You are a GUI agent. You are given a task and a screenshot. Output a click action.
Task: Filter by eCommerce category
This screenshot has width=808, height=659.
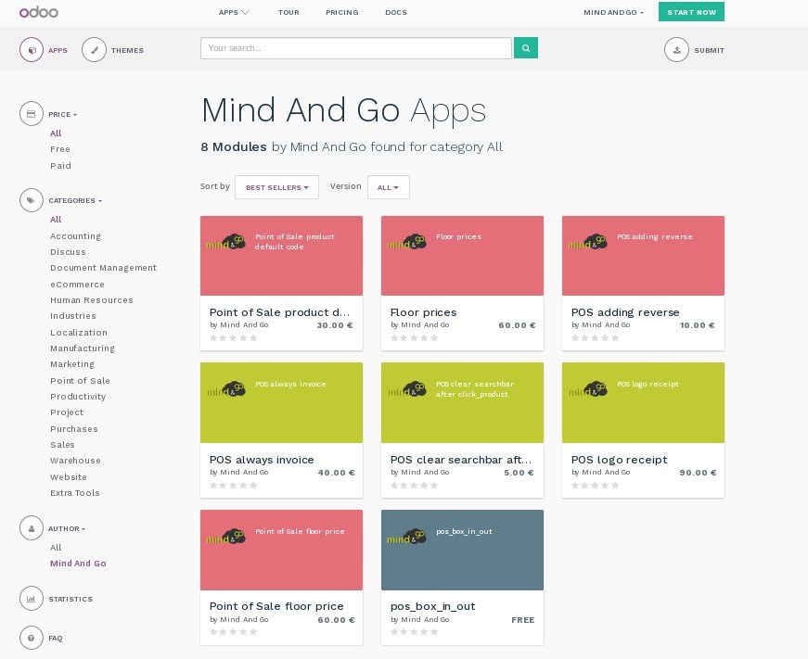[77, 285]
